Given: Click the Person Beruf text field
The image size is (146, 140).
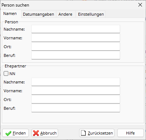Looking at the screenshot, I should pos(76,55).
